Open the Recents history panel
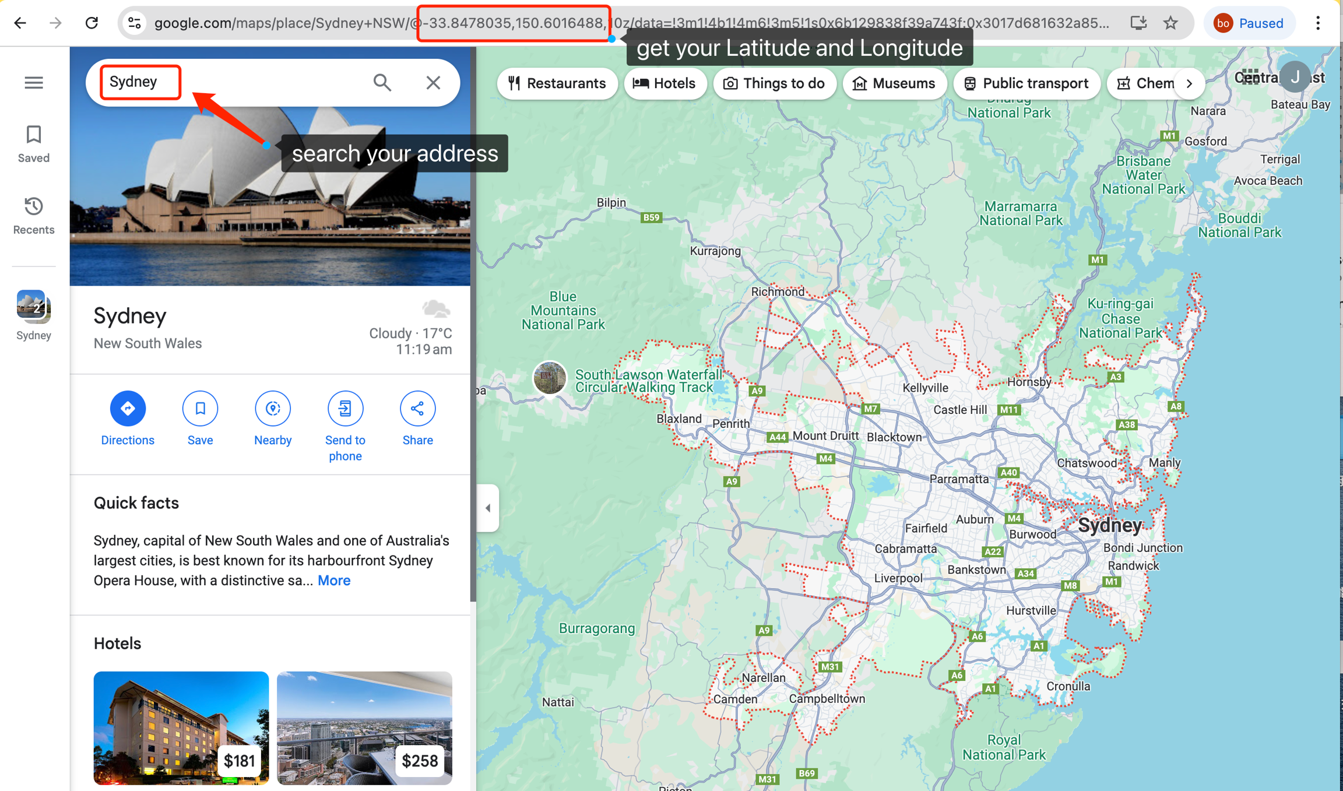Screen dimensions: 1343x791 coord(34,207)
